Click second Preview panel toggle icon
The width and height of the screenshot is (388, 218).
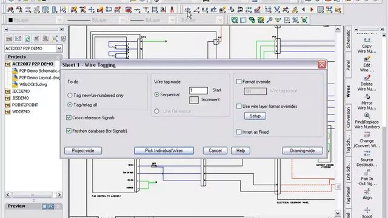(51, 206)
